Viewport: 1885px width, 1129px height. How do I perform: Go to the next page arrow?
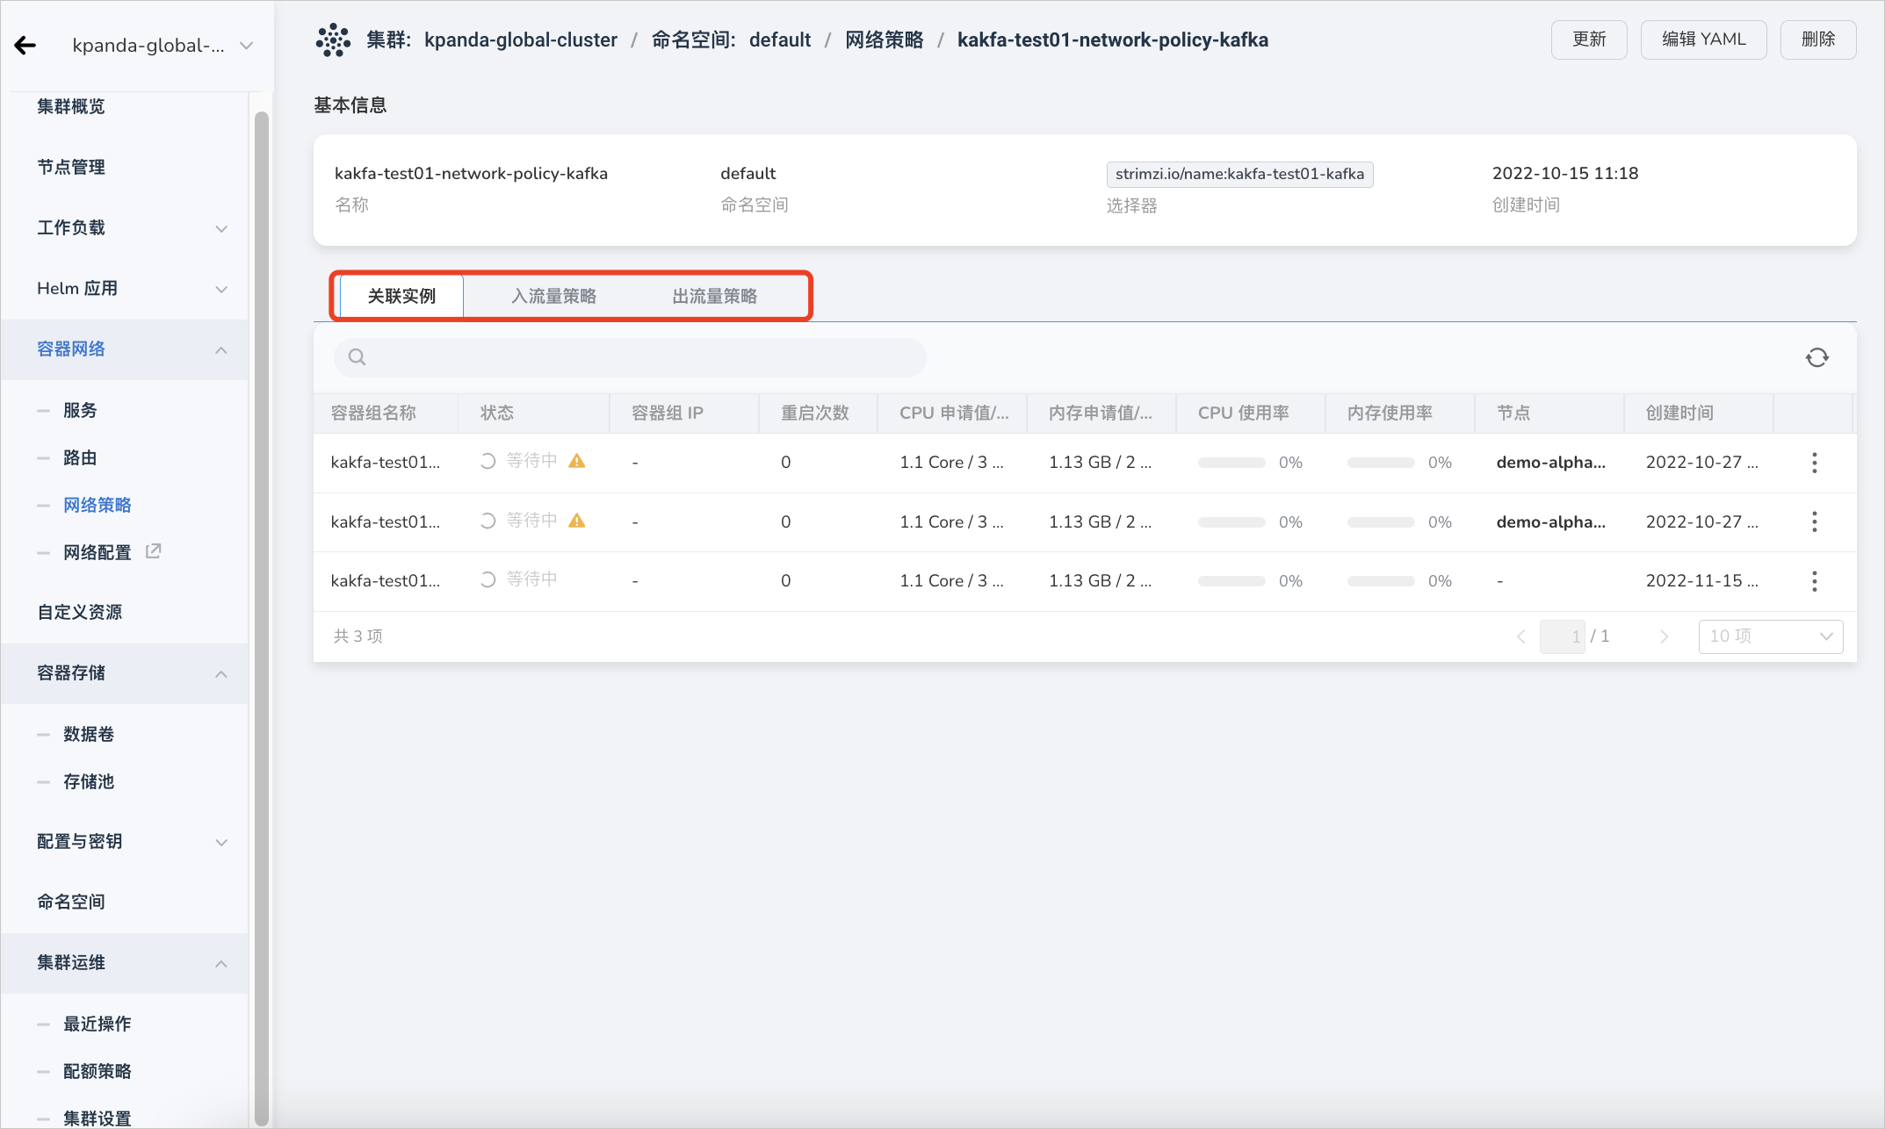1664,636
